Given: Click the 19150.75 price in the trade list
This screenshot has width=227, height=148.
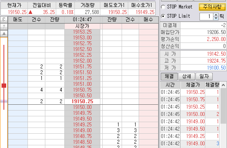Looking at the screenshot, I should click(x=196, y=99).
